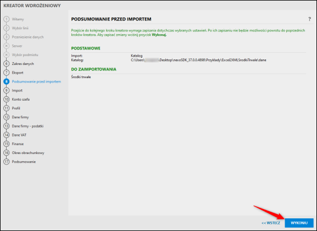Go to the Zakres danych step label
This screenshot has width=317, height=231.
coord(23,64)
